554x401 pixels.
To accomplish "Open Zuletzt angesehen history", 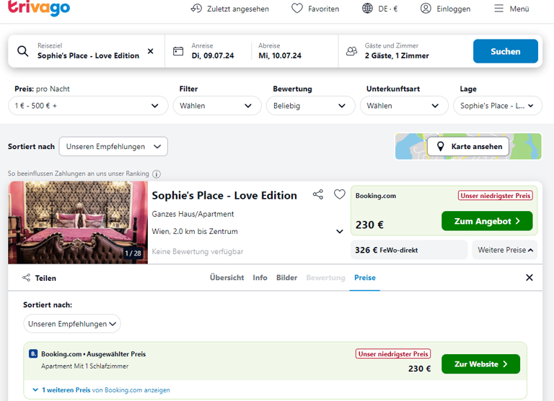I will click(230, 9).
